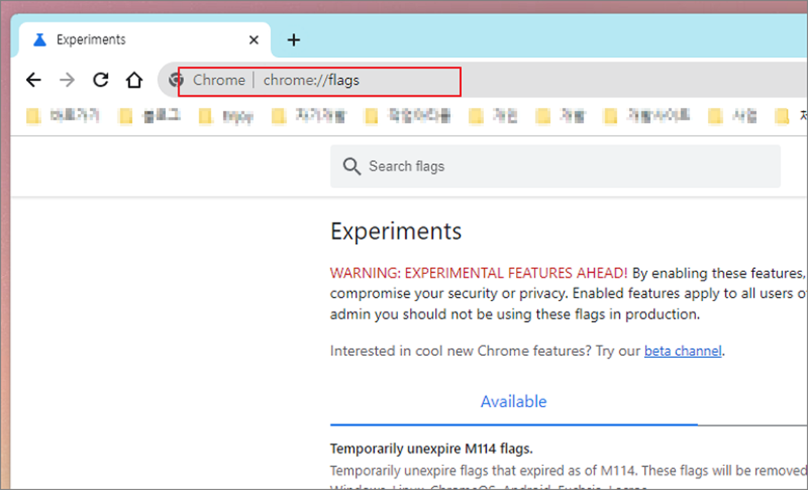
Task: Open the fifth bookmark folder on the bookmarks bar
Action: click(407, 116)
